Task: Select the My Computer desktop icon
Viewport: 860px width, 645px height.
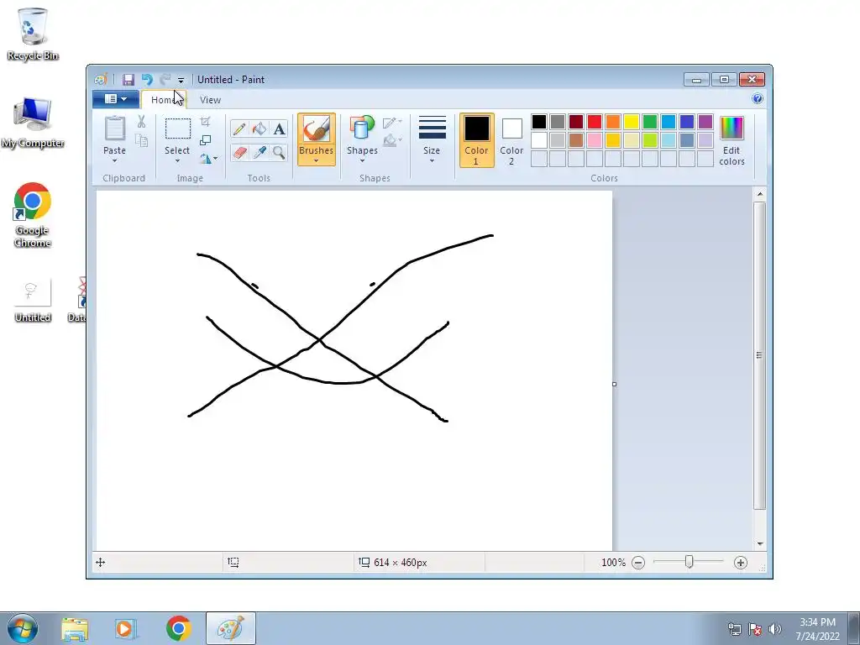Action: click(33, 123)
